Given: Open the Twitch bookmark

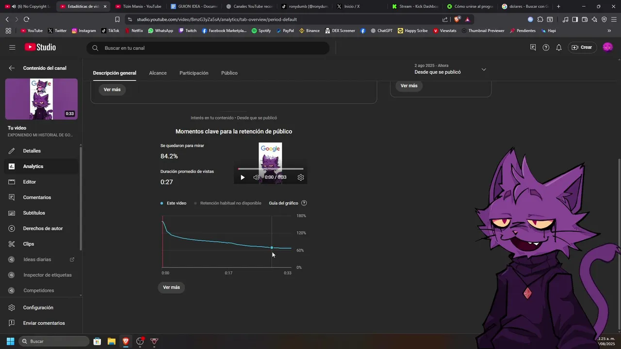Looking at the screenshot, I should [x=188, y=31].
